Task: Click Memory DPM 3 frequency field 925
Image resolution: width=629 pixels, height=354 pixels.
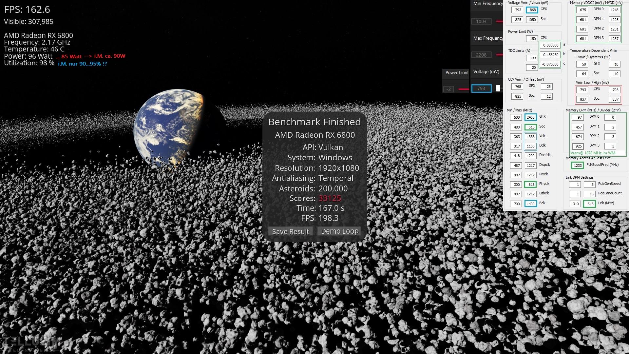Action: tap(578, 146)
